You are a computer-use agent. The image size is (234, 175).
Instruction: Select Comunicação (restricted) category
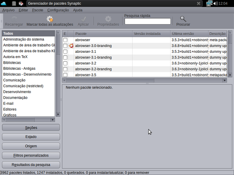pyautogui.click(x=28, y=86)
